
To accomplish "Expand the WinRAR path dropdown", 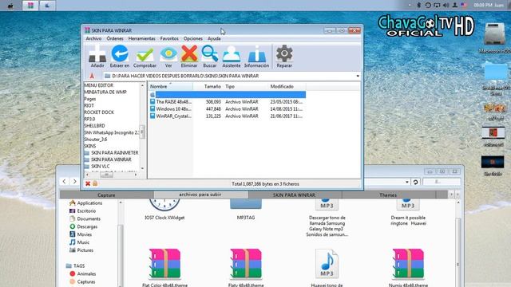I will point(358,76).
